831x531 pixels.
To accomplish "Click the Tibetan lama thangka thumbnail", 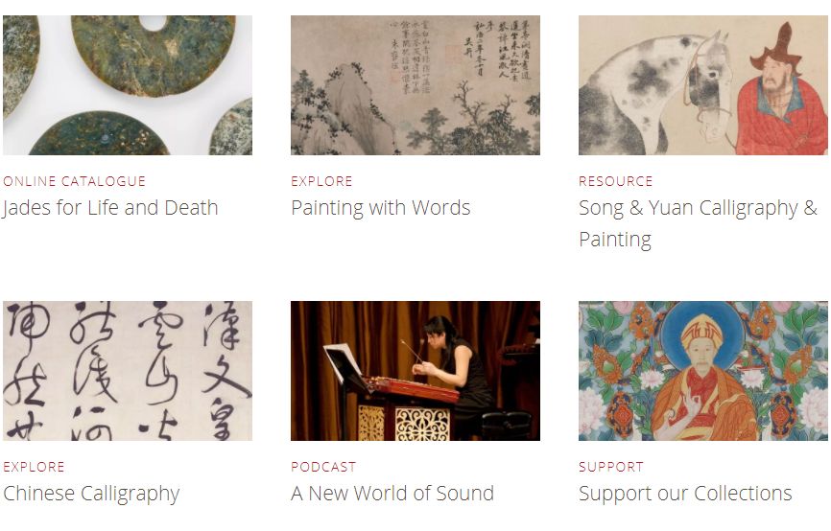I will click(702, 371).
